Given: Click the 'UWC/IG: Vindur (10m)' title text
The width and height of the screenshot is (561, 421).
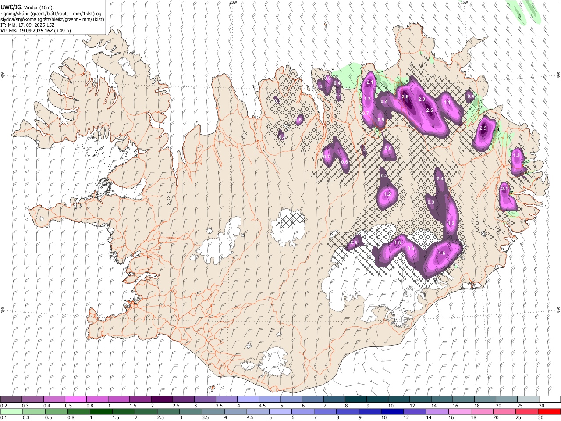Looking at the screenshot, I should click(27, 7).
